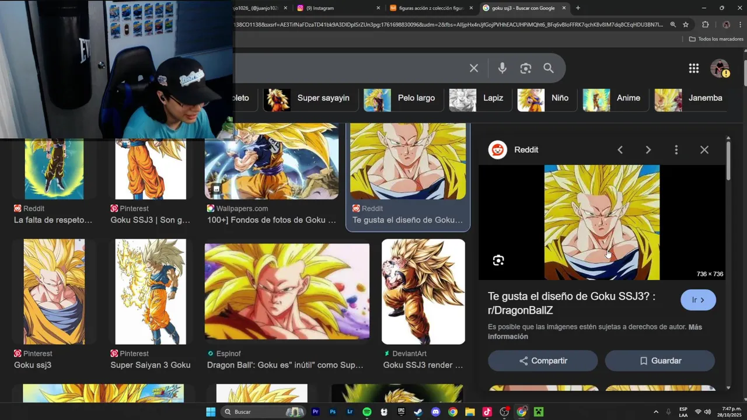This screenshot has height=420, width=747.
Task: Bookmark this page with the star icon
Action: point(686,24)
